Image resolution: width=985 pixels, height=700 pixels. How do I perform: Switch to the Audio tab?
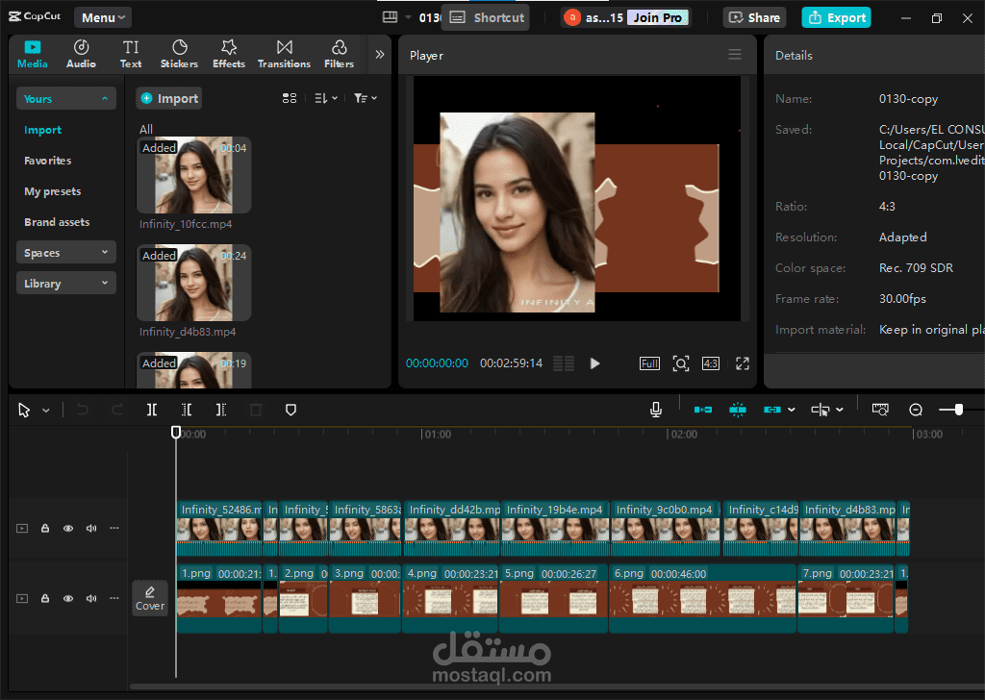pyautogui.click(x=81, y=54)
